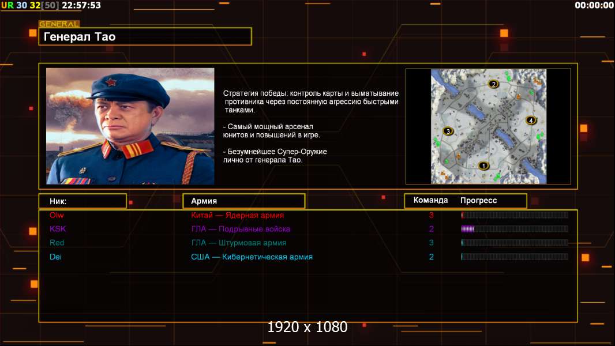Click the 'UR 30 32[50]' overlay counter

click(30, 5)
